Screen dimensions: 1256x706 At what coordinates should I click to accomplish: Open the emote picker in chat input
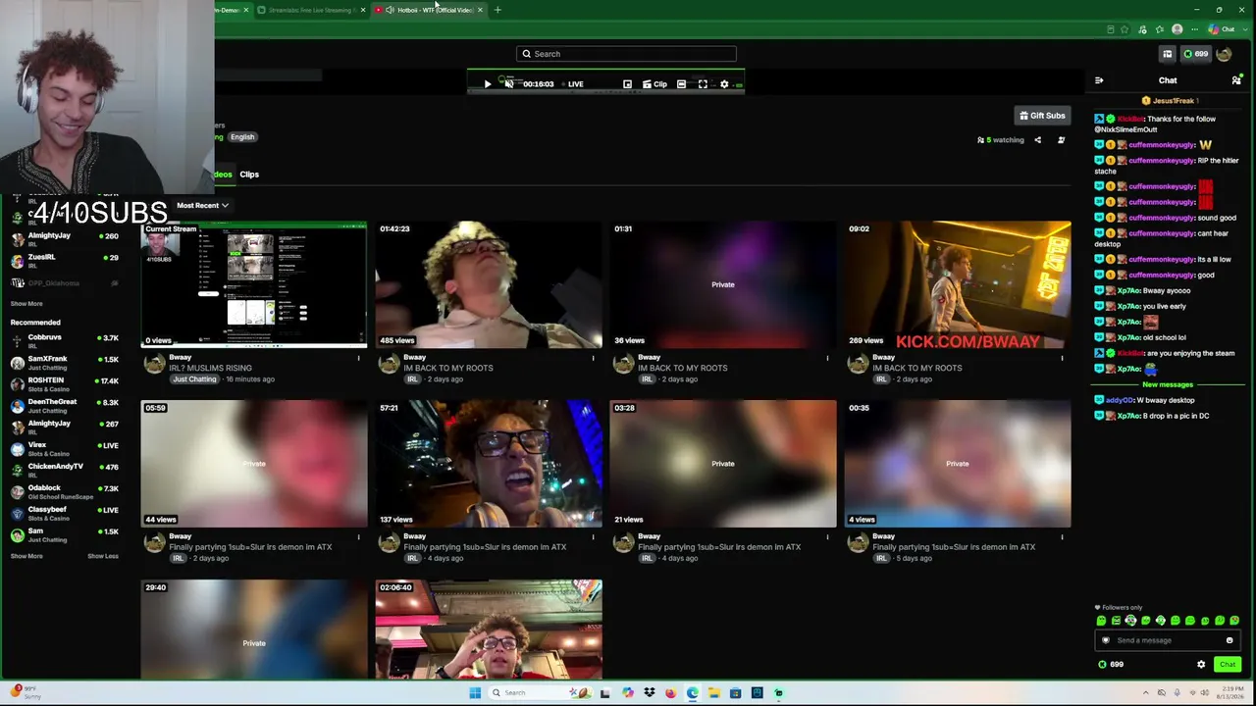pyautogui.click(x=1230, y=640)
